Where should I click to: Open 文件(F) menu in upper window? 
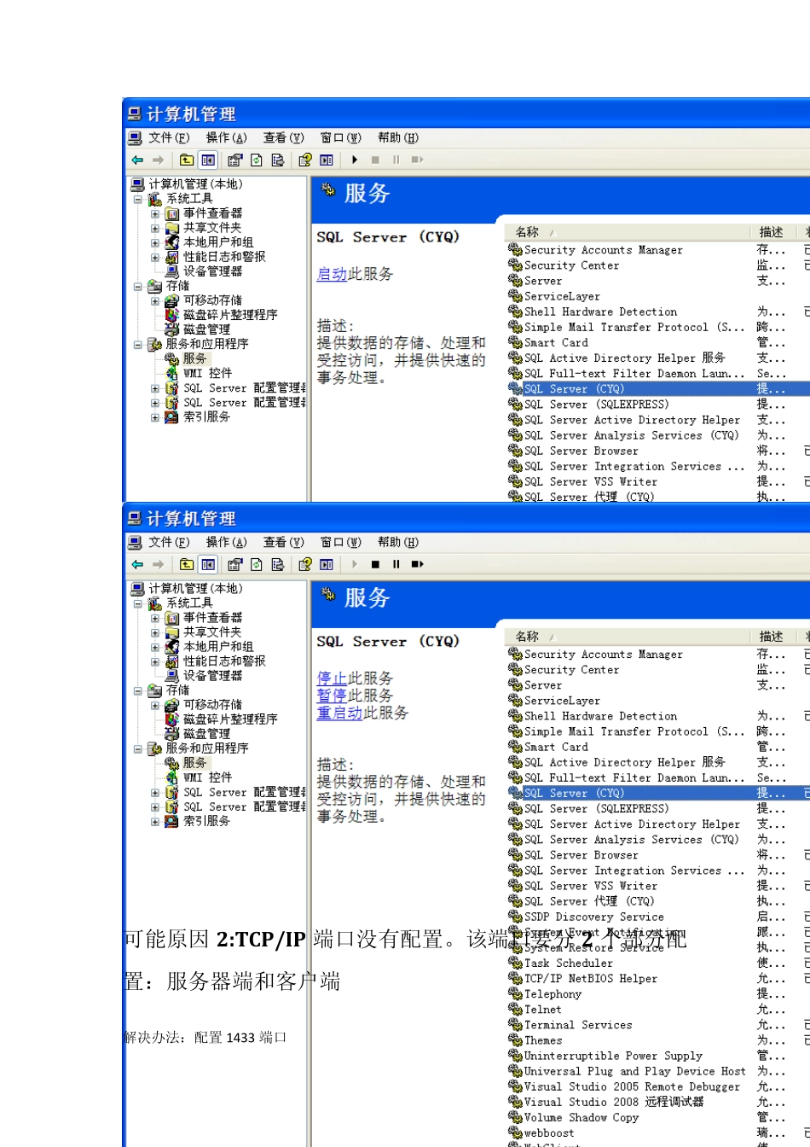point(169,137)
